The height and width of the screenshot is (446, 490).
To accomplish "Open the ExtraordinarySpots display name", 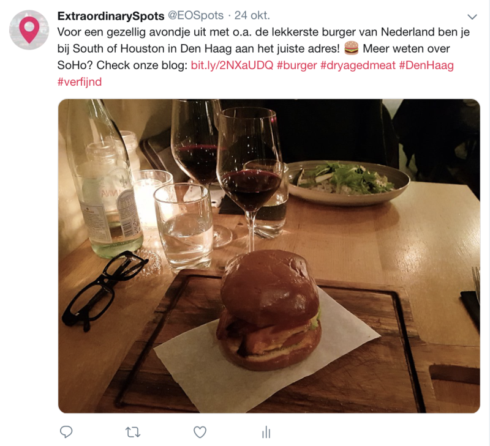I will 111,16.
